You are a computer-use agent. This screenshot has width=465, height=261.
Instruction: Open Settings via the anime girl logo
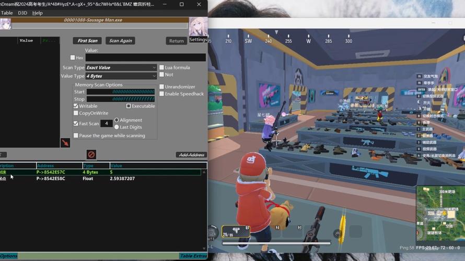coord(198,30)
